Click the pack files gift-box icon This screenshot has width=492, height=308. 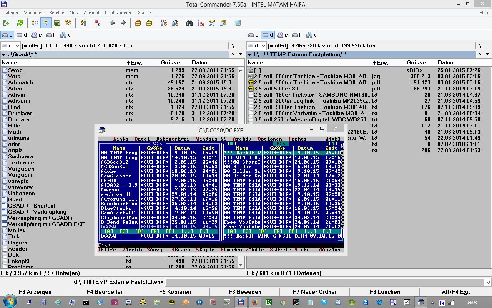[x=138, y=23]
